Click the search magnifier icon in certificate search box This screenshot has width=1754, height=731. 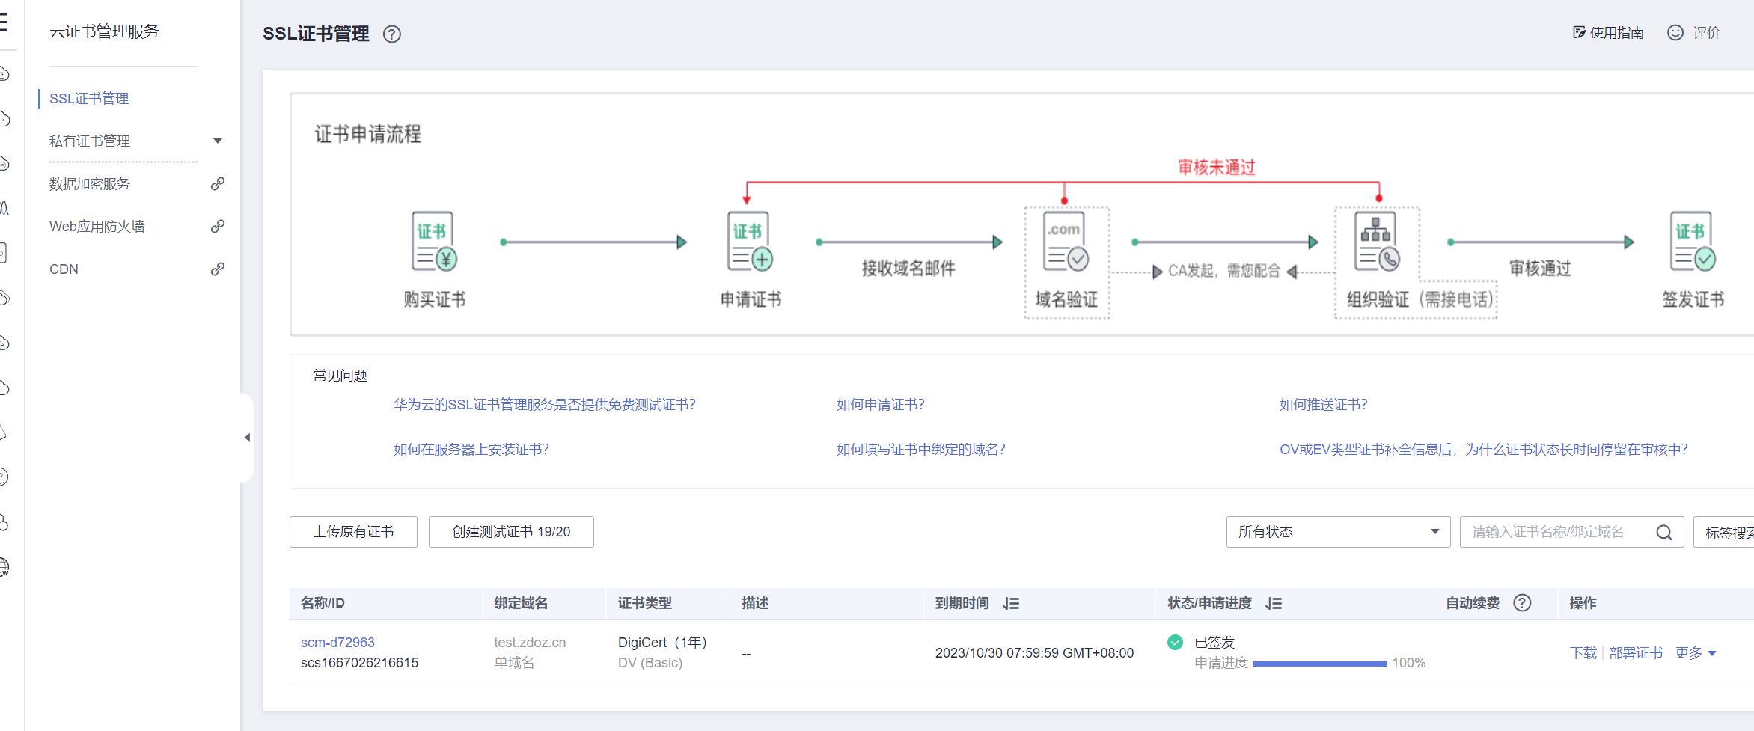pos(1664,531)
